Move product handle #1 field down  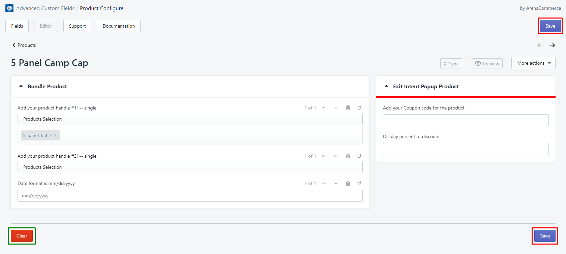[x=336, y=108]
